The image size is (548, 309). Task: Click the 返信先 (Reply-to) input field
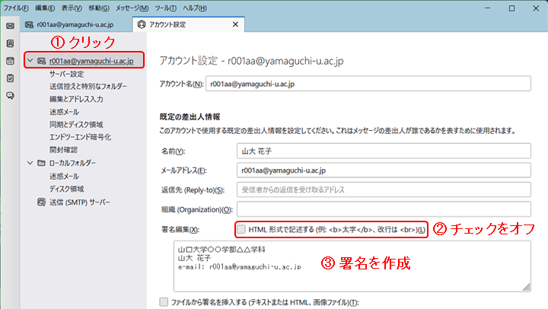[383, 189]
